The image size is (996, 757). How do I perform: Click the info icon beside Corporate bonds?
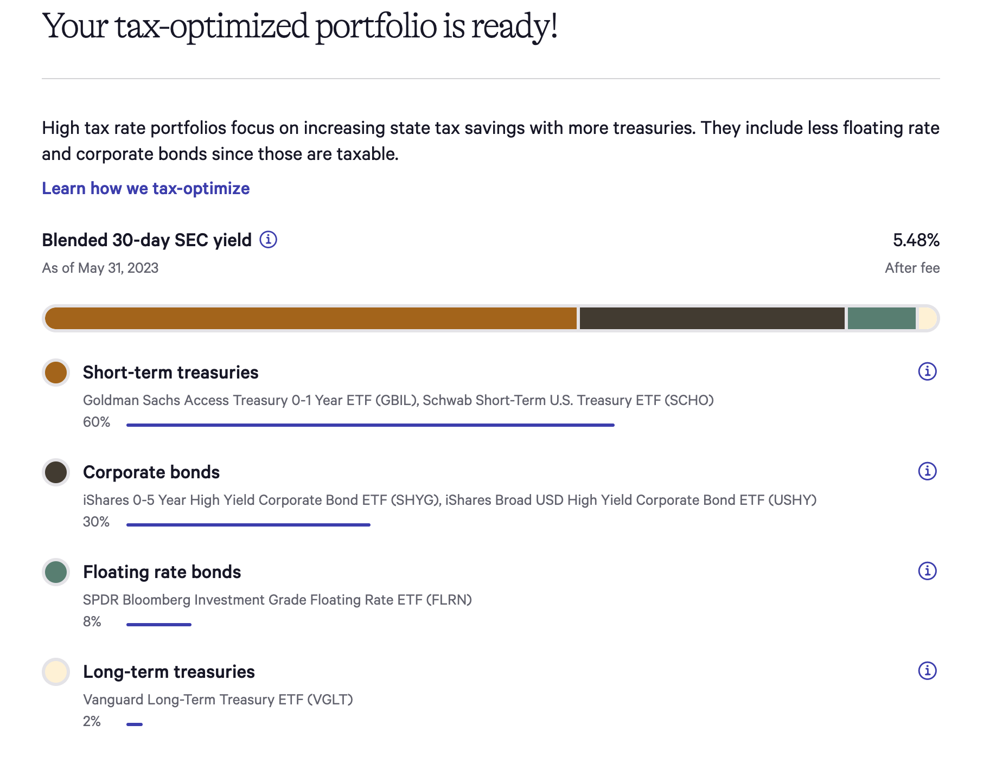coord(928,471)
